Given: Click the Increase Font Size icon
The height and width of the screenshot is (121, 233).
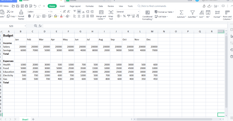Looking at the screenshot, I should click(x=64, y=11).
